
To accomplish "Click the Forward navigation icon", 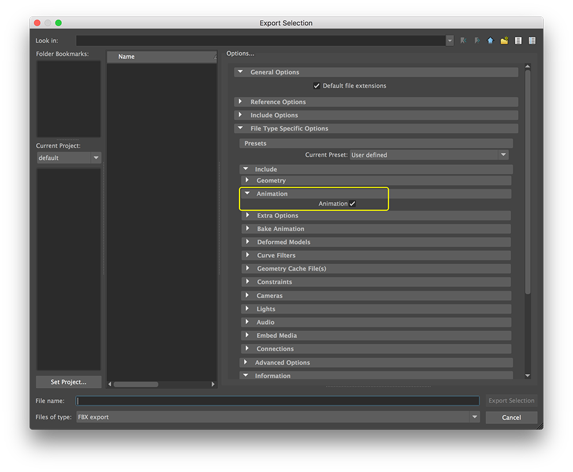I will pos(477,41).
